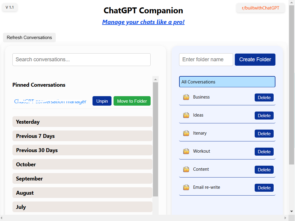This screenshot has width=295, height=221.
Task: Click the page scroll-down arrow
Action: coord(291,212)
